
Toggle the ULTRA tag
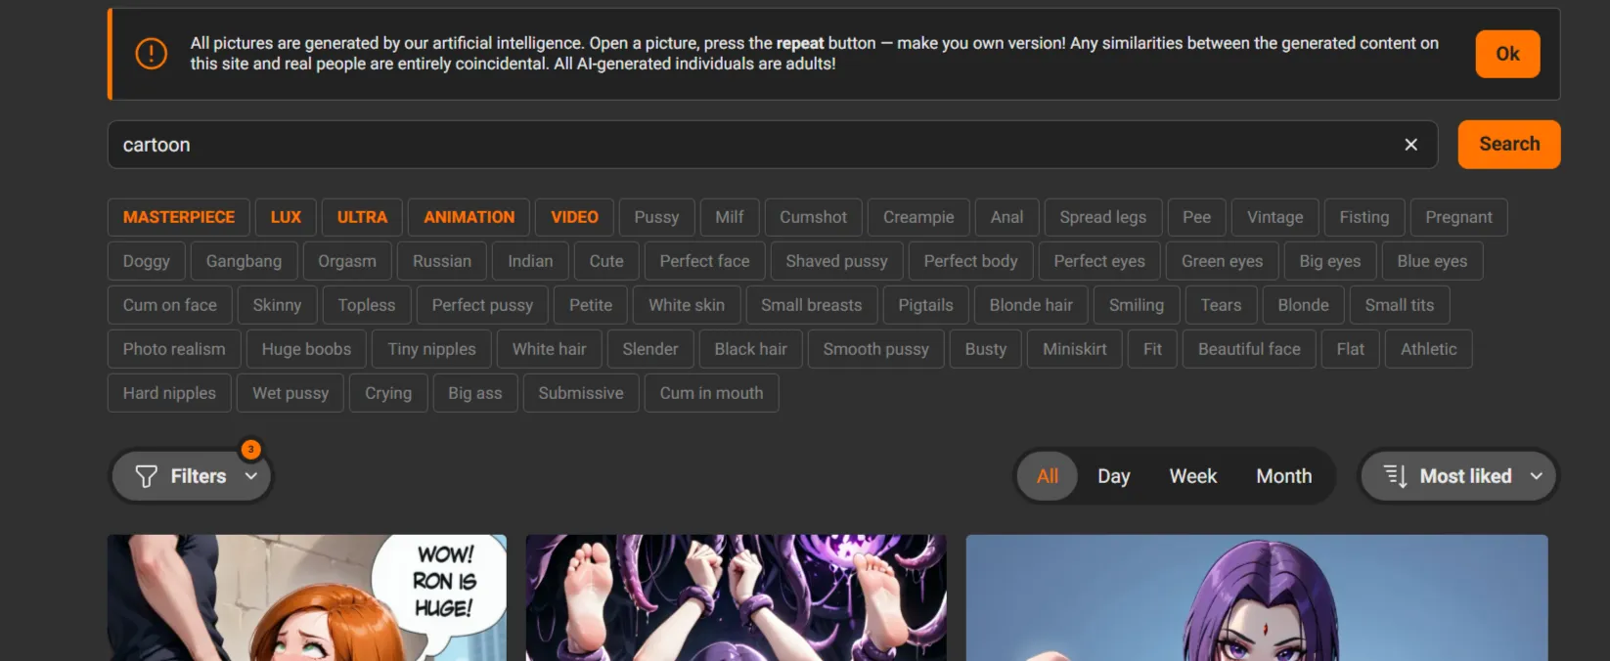(x=362, y=217)
